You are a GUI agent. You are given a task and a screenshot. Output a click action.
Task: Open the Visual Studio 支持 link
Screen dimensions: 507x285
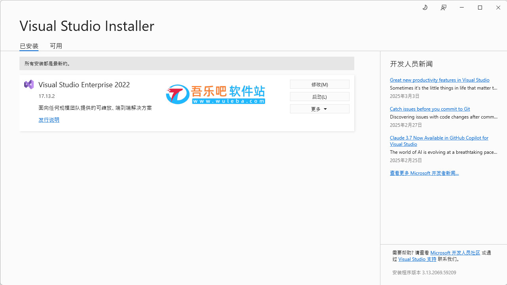(417, 259)
